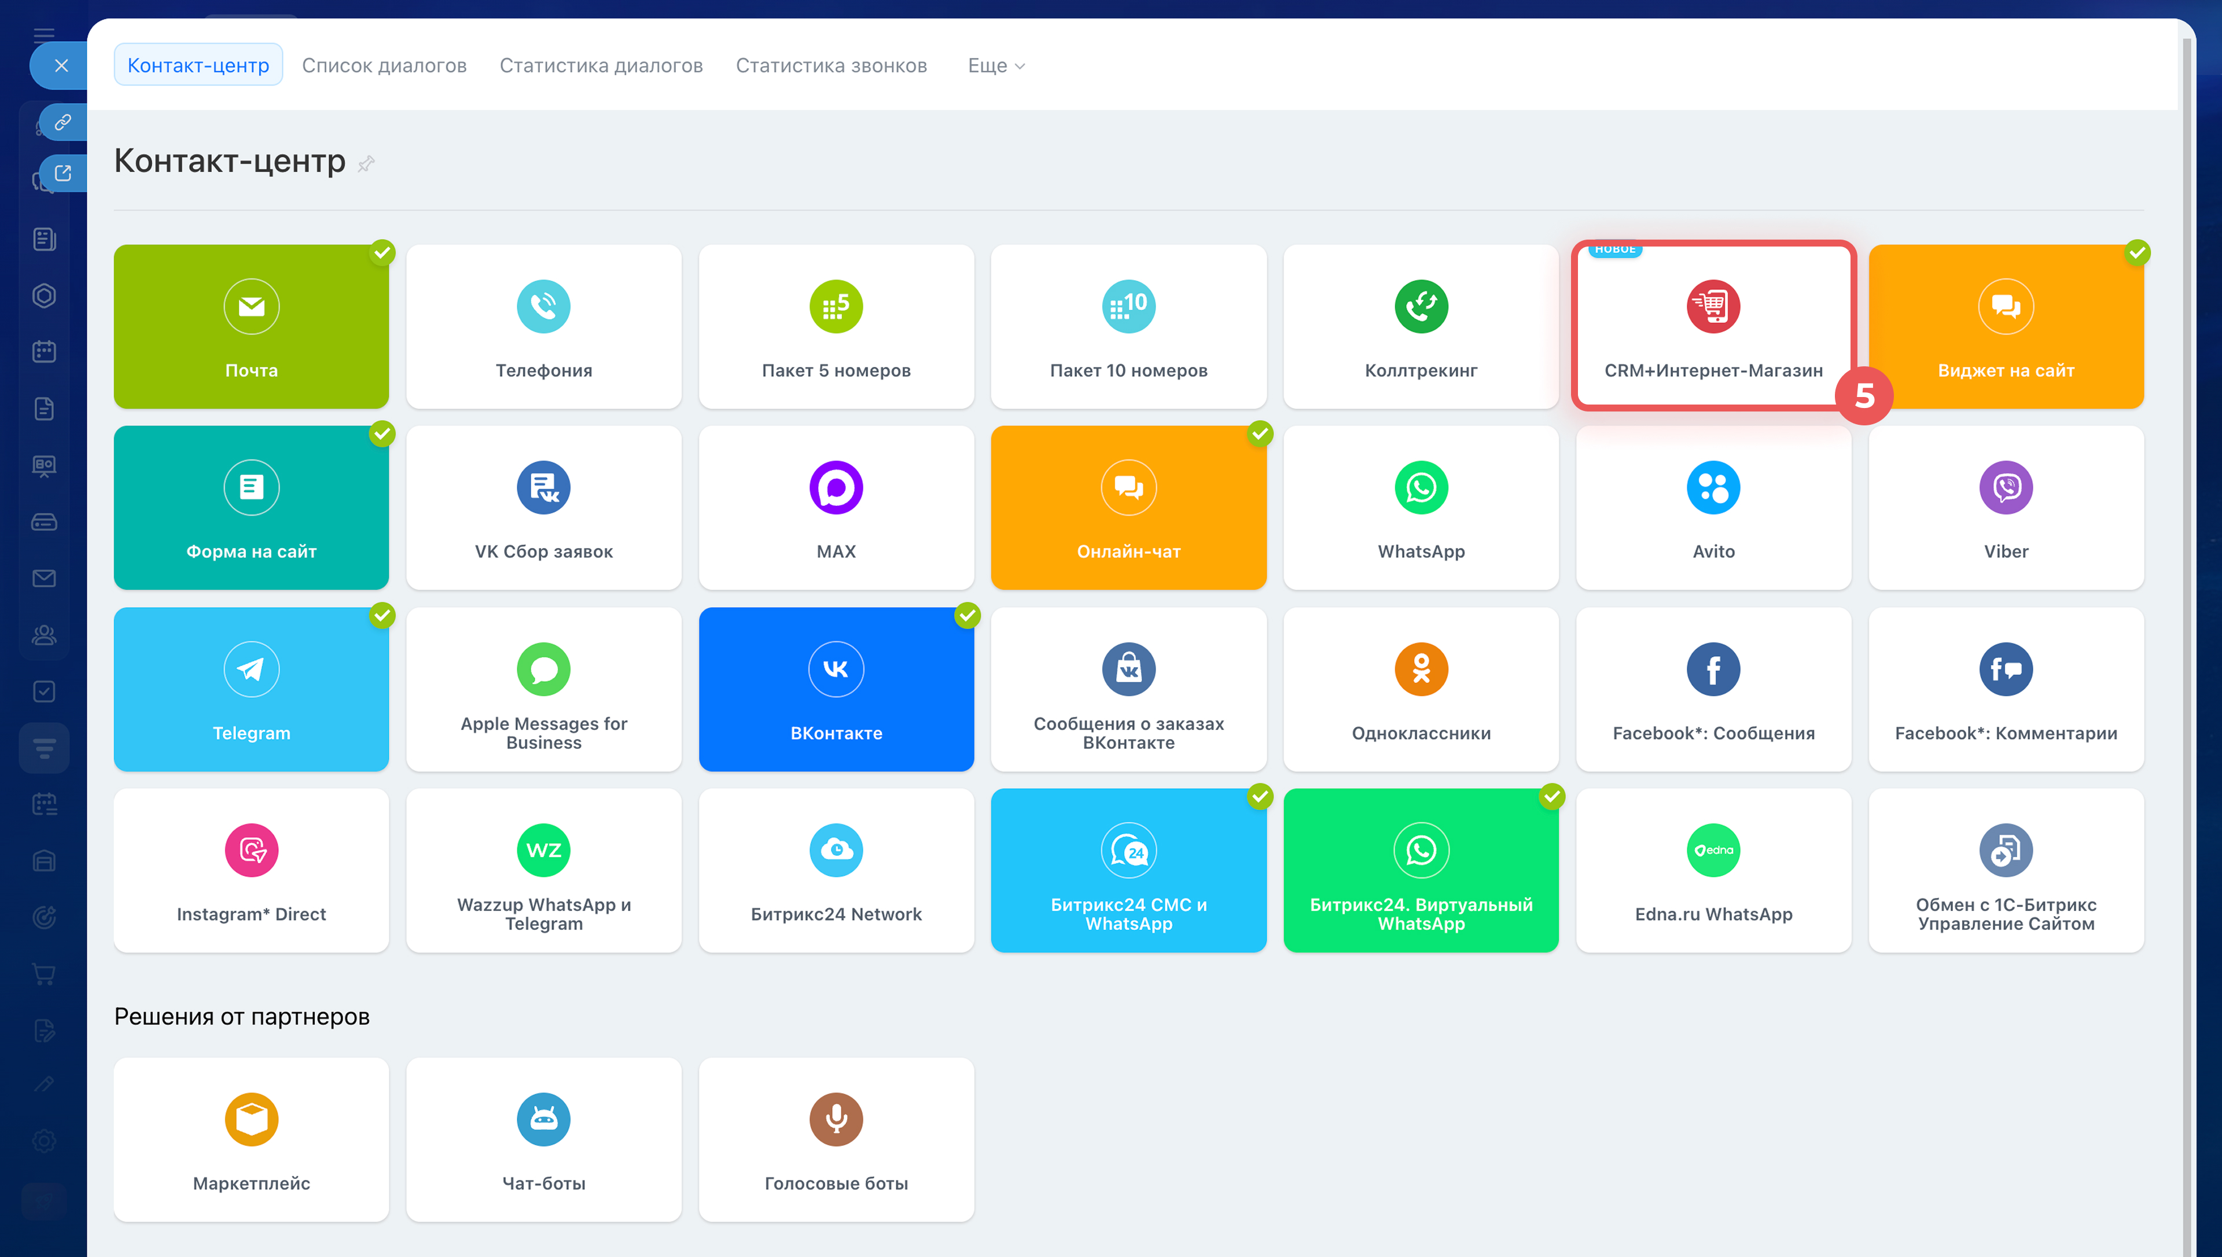Click the checkmark on Онлайн-чат tile
This screenshot has width=2222, height=1257.
[1260, 433]
